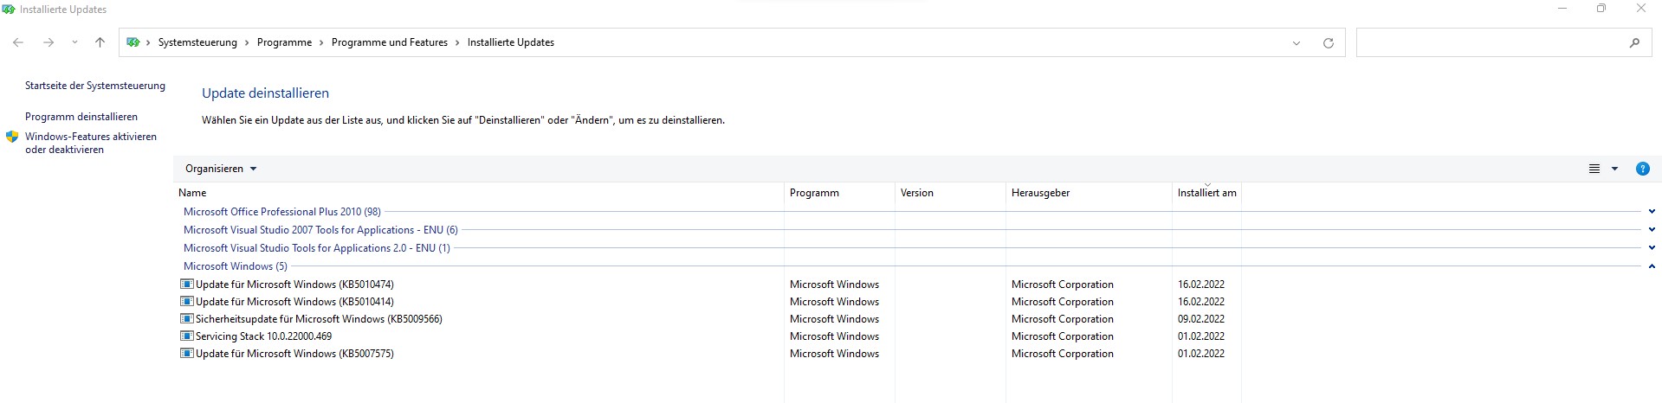
Task: Collapse the Microsoft Windows updates group
Action: coord(1652,266)
